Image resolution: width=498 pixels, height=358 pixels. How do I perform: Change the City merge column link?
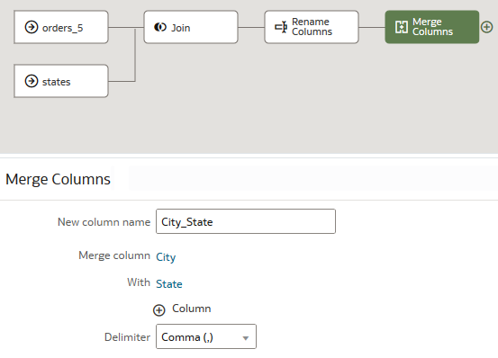166,257
